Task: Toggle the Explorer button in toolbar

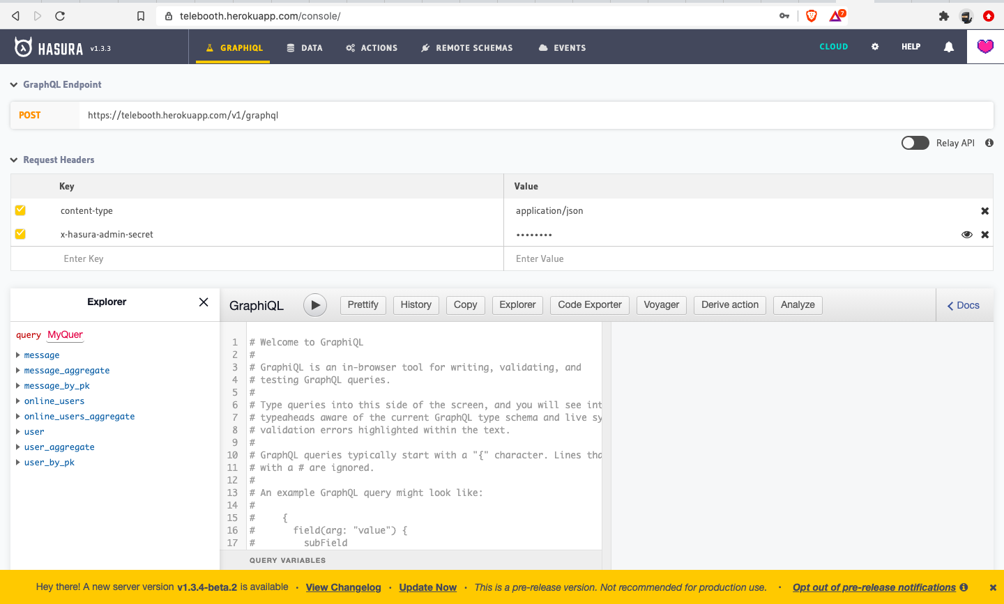Action: (517, 305)
